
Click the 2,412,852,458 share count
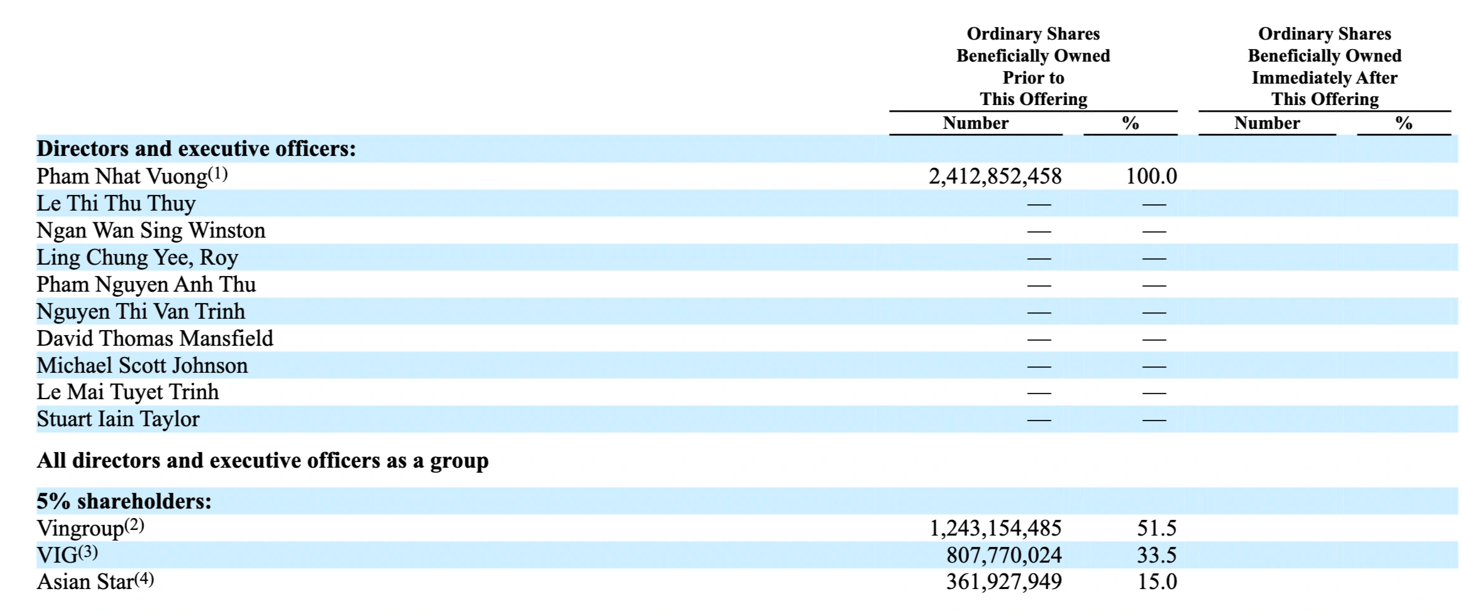(x=995, y=177)
